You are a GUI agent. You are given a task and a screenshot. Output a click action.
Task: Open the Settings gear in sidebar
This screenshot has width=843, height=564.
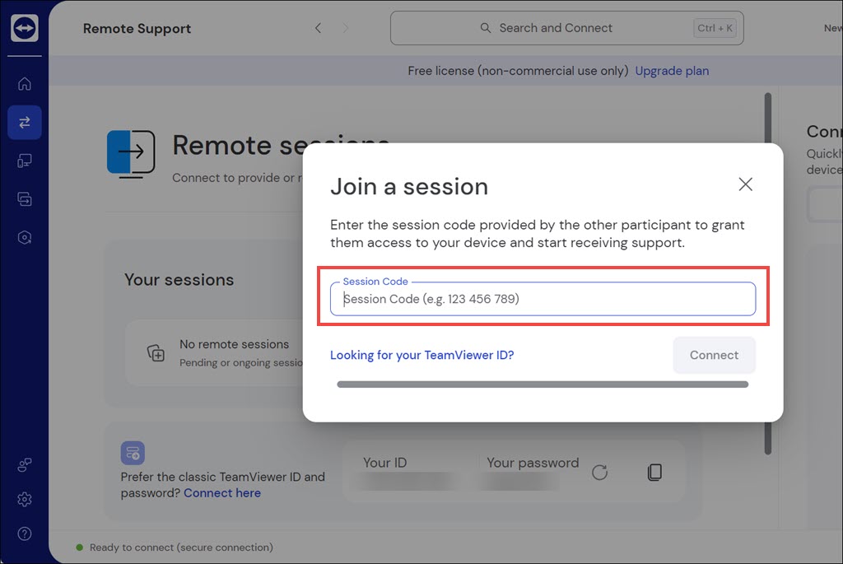(x=25, y=499)
